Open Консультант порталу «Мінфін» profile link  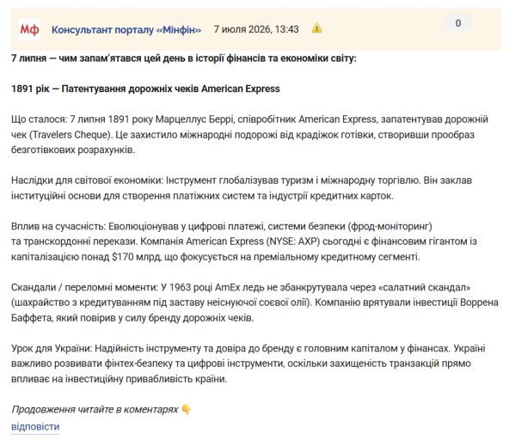[126, 29]
